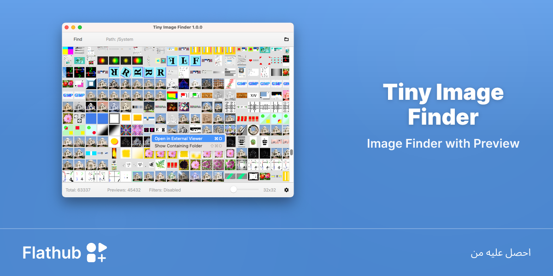Image resolution: width=553 pixels, height=276 pixels.
Task: Click the Filters: Disabled status text
Action: [x=165, y=190]
